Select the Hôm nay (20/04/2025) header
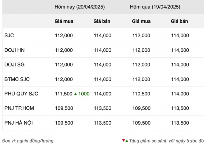 [x=80, y=7]
